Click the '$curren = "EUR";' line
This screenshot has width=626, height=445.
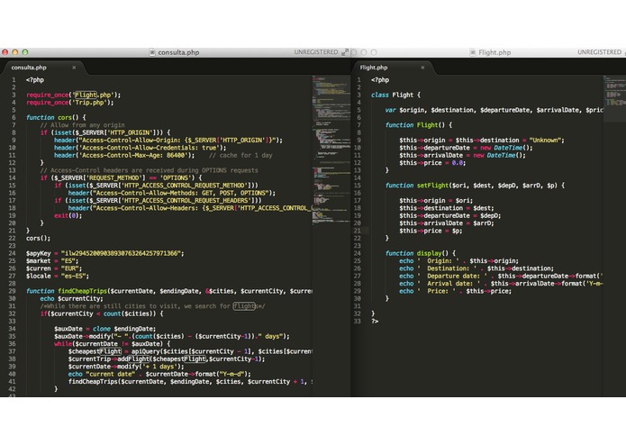[54, 268]
